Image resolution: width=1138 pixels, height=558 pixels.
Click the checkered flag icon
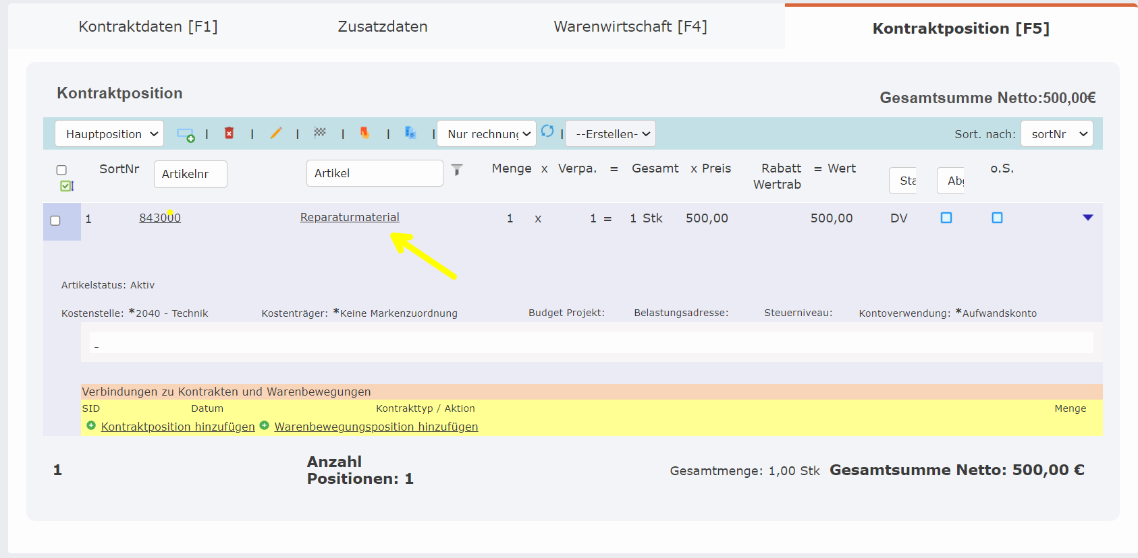click(320, 133)
